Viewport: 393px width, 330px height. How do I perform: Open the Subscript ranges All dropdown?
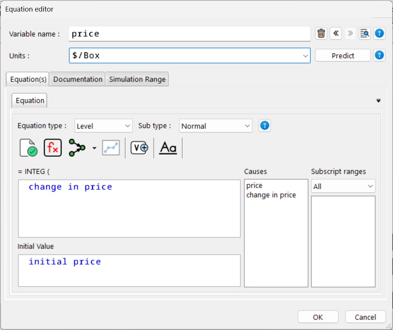[343, 186]
